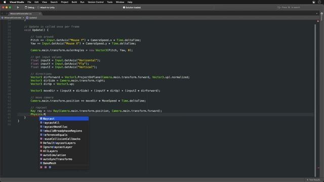This screenshot has width=324, height=182.
Task: Open the Version Control menu
Action: [96, 2]
